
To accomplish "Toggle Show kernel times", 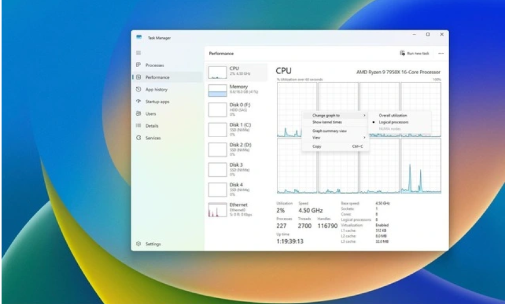I will (x=327, y=122).
